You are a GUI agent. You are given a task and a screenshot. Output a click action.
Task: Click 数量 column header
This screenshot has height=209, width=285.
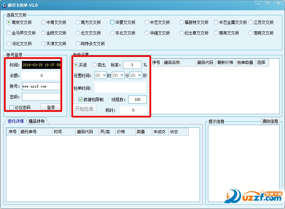tap(143, 132)
